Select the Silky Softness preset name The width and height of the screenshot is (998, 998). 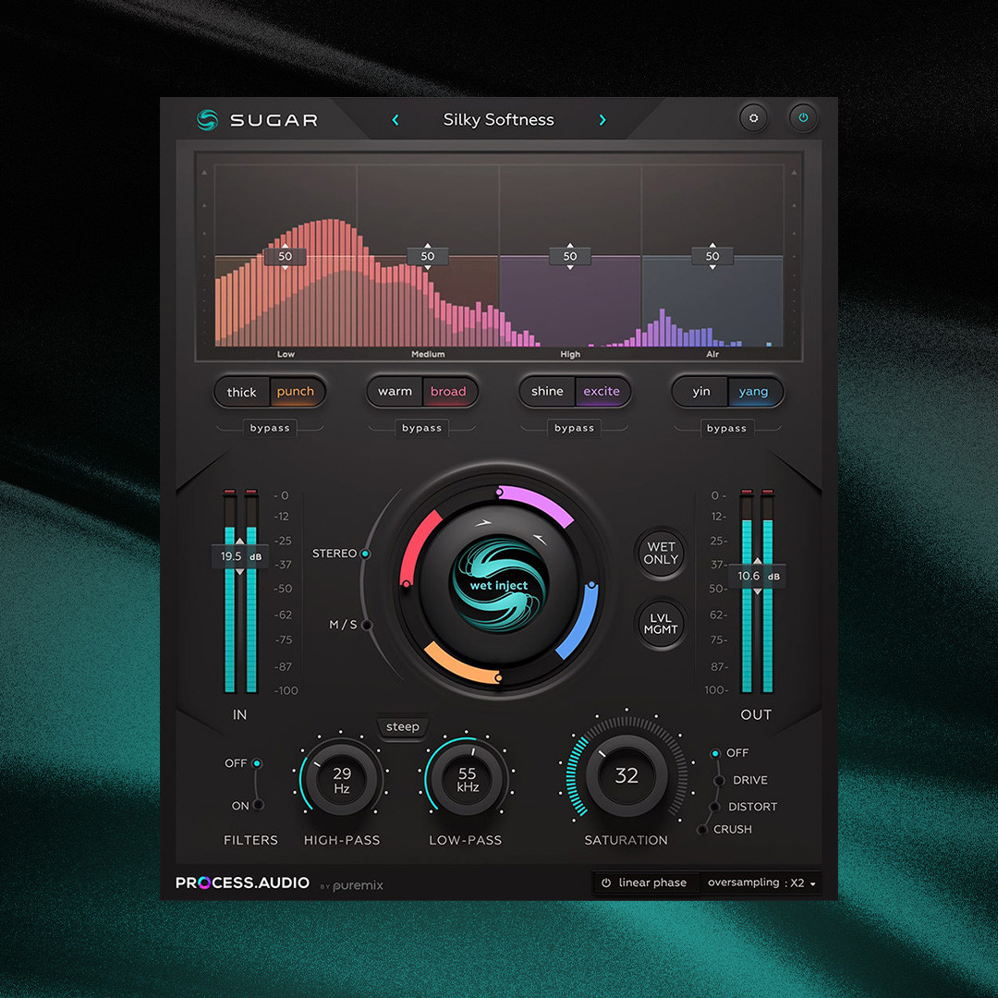498,119
